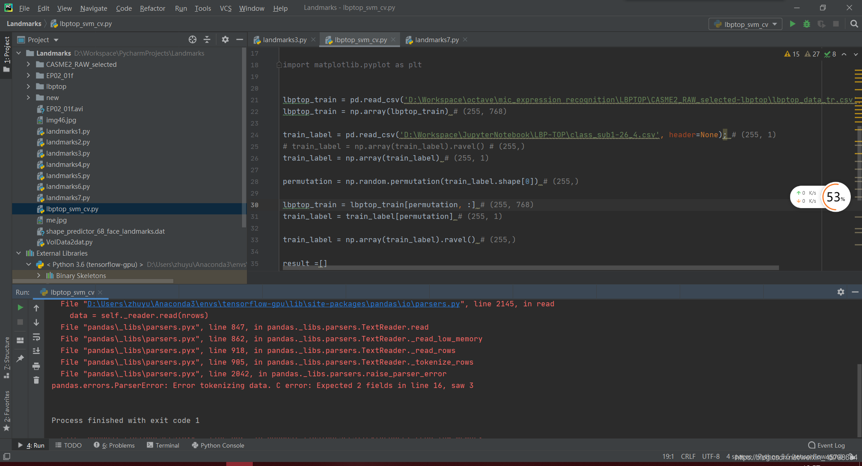Screen dimensions: 862x466
Task: Open landmarks5.py in project tree
Action: point(68,175)
